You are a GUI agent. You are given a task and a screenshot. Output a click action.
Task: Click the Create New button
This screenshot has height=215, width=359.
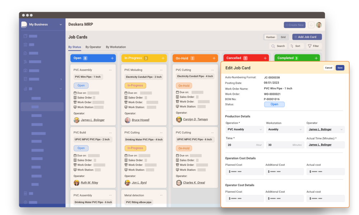(x=295, y=25)
